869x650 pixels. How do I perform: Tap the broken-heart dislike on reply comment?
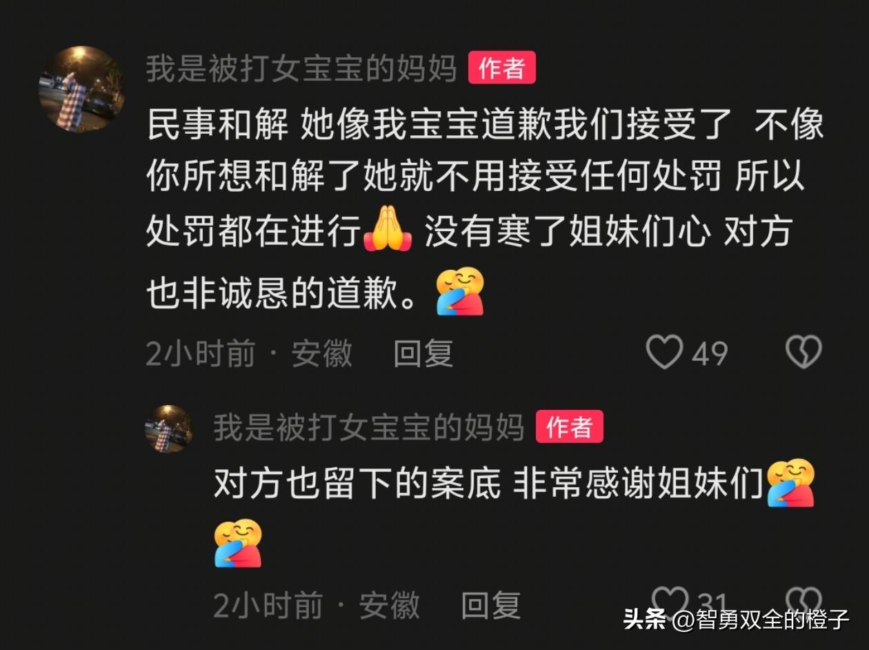(804, 602)
